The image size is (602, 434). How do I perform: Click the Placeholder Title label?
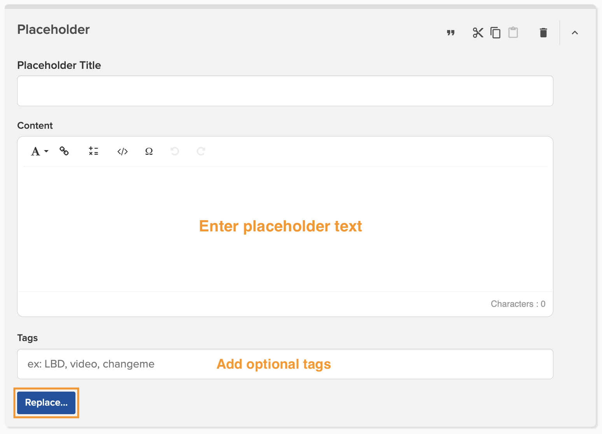59,65
